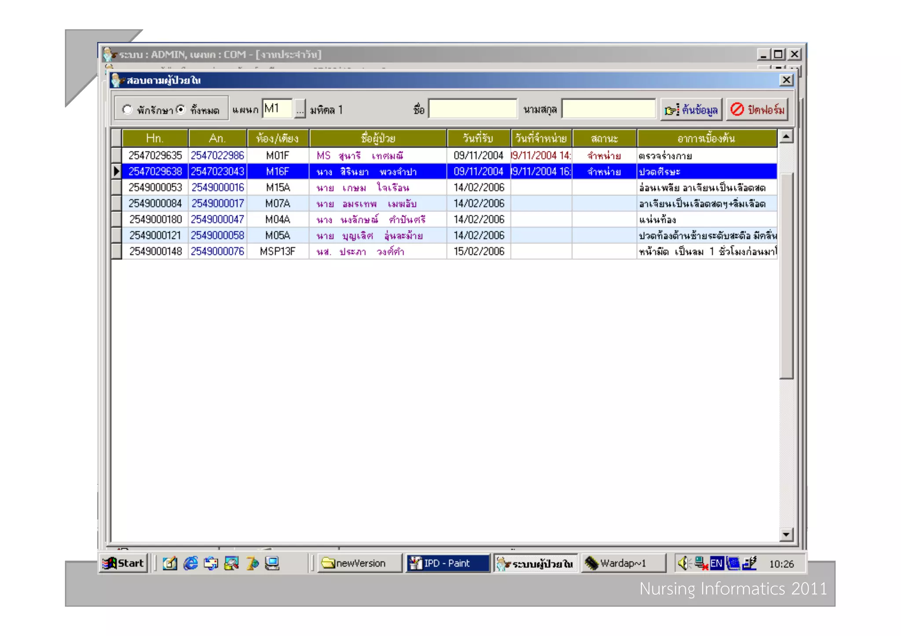The height and width of the screenshot is (636, 901).
Task: Switch to IPD - Paint taskbar item
Action: click(x=447, y=563)
